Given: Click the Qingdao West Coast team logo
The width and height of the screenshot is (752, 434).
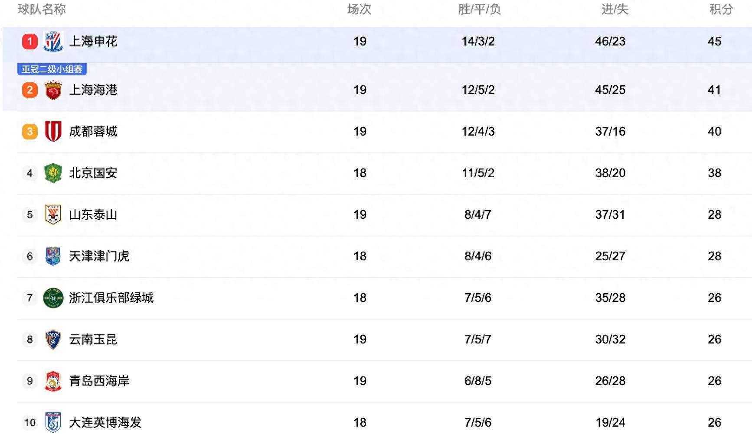Looking at the screenshot, I should click(53, 381).
